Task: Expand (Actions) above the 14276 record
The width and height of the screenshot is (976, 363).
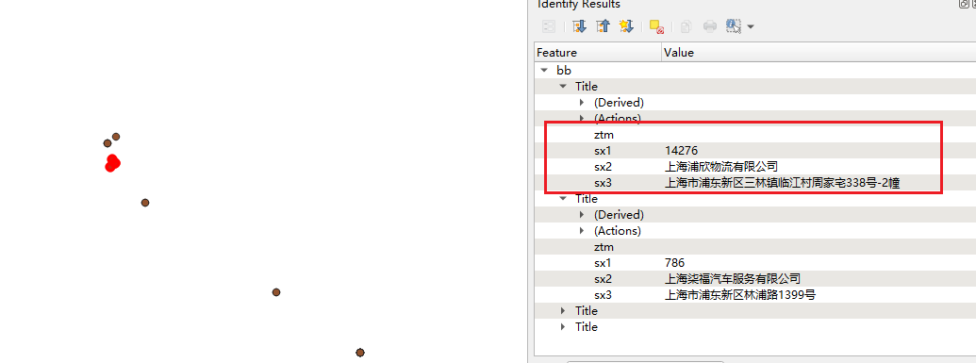Action: pos(582,118)
